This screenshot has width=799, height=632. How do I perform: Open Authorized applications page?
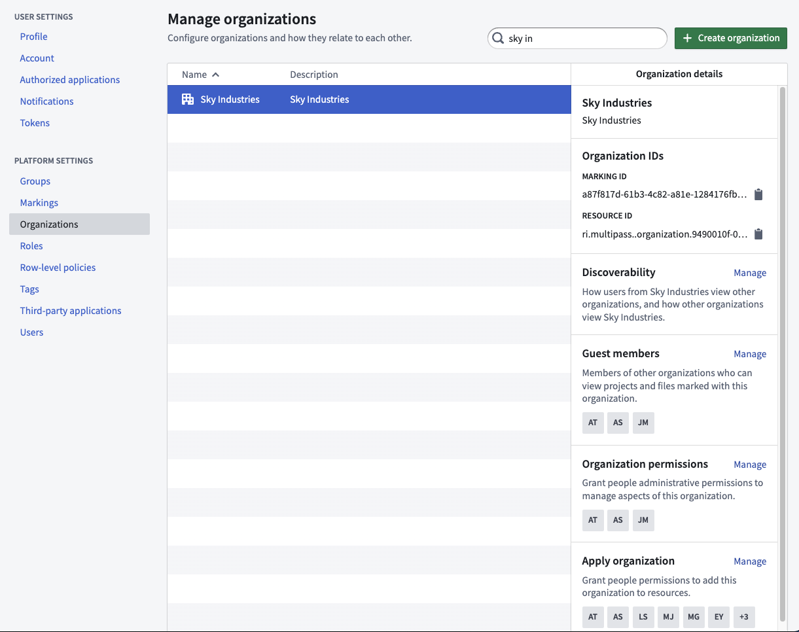[69, 80]
